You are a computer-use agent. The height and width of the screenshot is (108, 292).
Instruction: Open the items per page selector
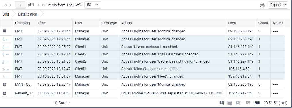pyautogui.click(x=93, y=5)
